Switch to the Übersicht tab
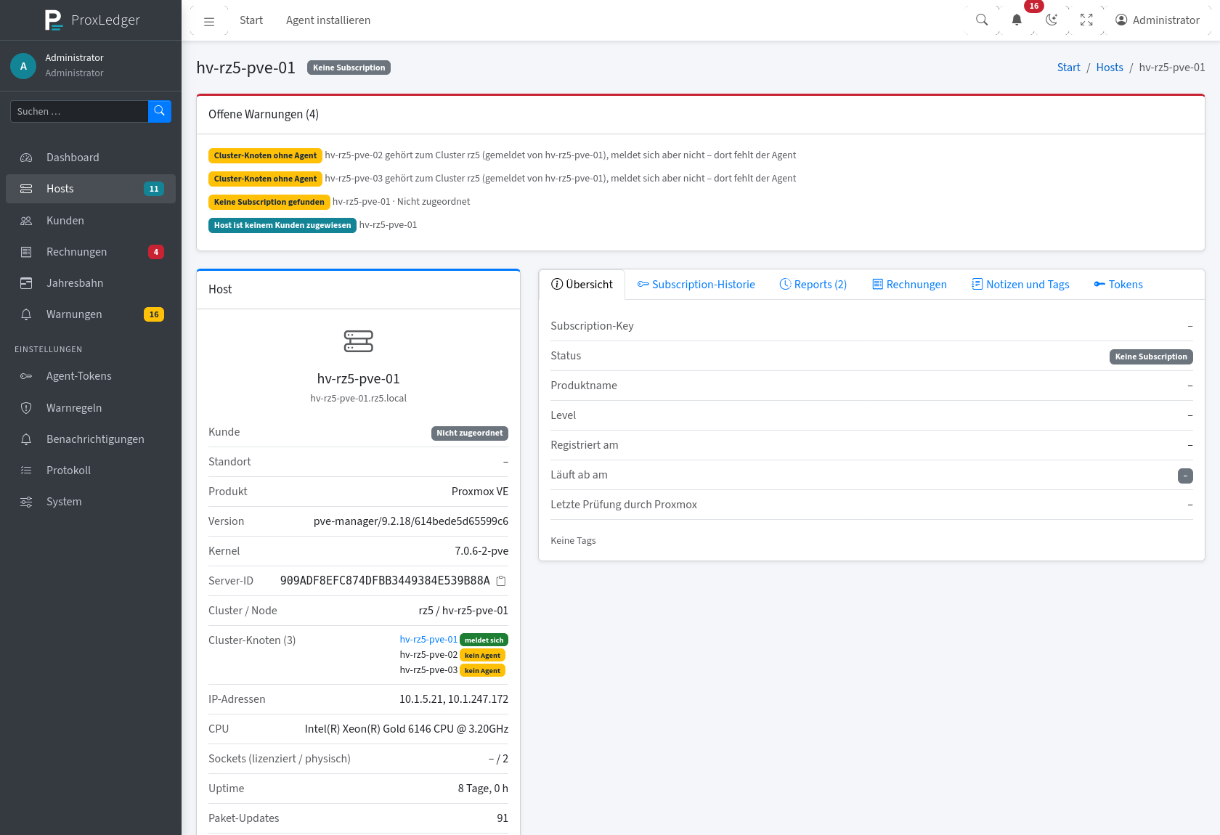This screenshot has height=835, width=1220. coord(582,285)
